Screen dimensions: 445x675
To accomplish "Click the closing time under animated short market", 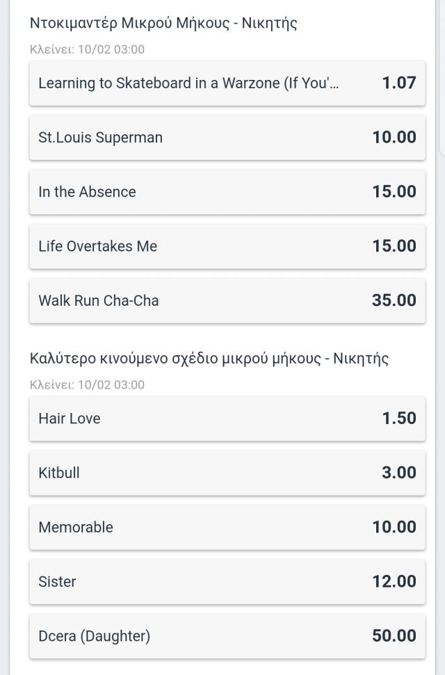I will click(x=87, y=384).
